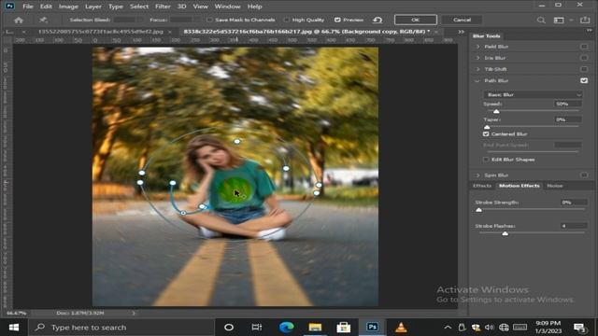Toggle the Preview checkbox

click(337, 20)
